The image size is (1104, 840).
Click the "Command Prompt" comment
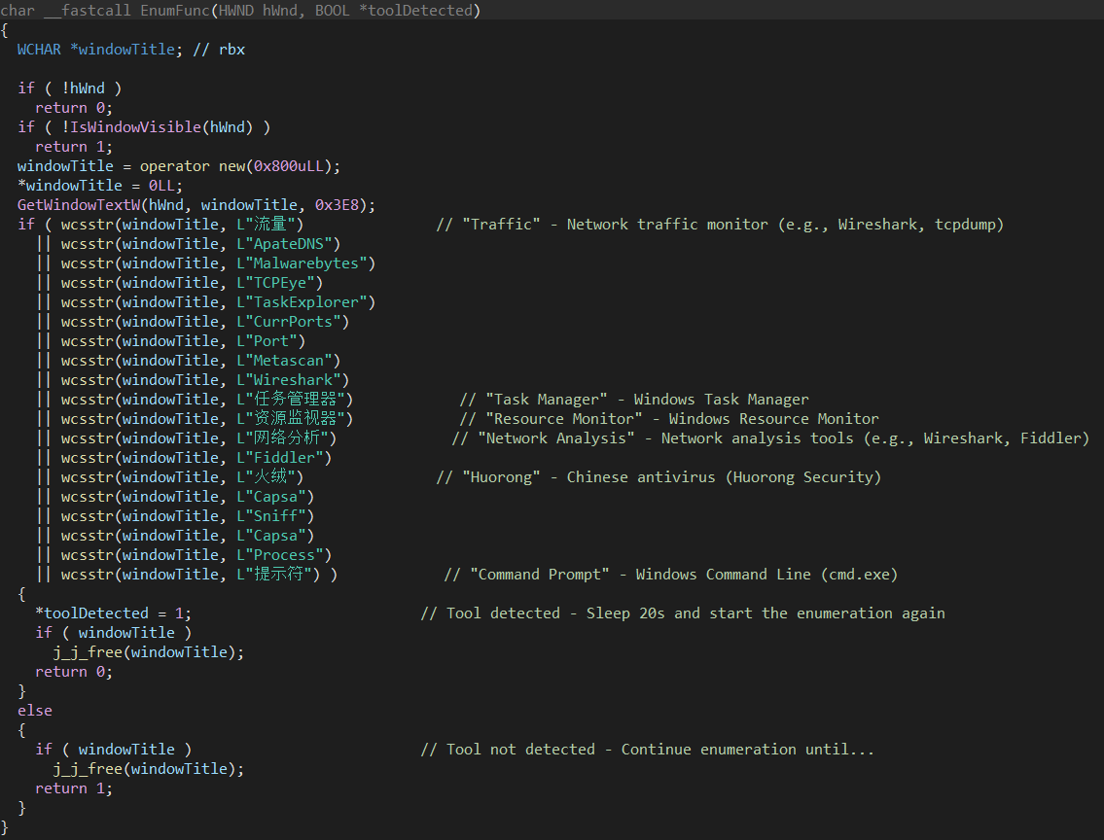pos(671,575)
